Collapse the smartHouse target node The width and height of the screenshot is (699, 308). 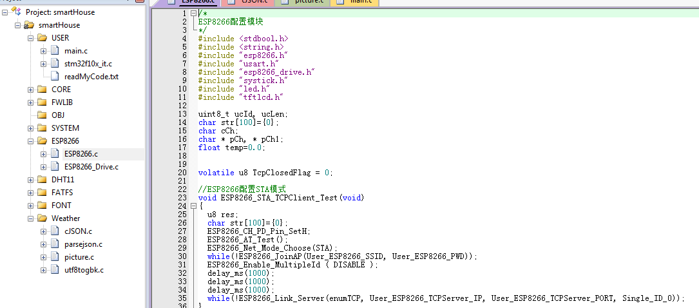click(18, 25)
